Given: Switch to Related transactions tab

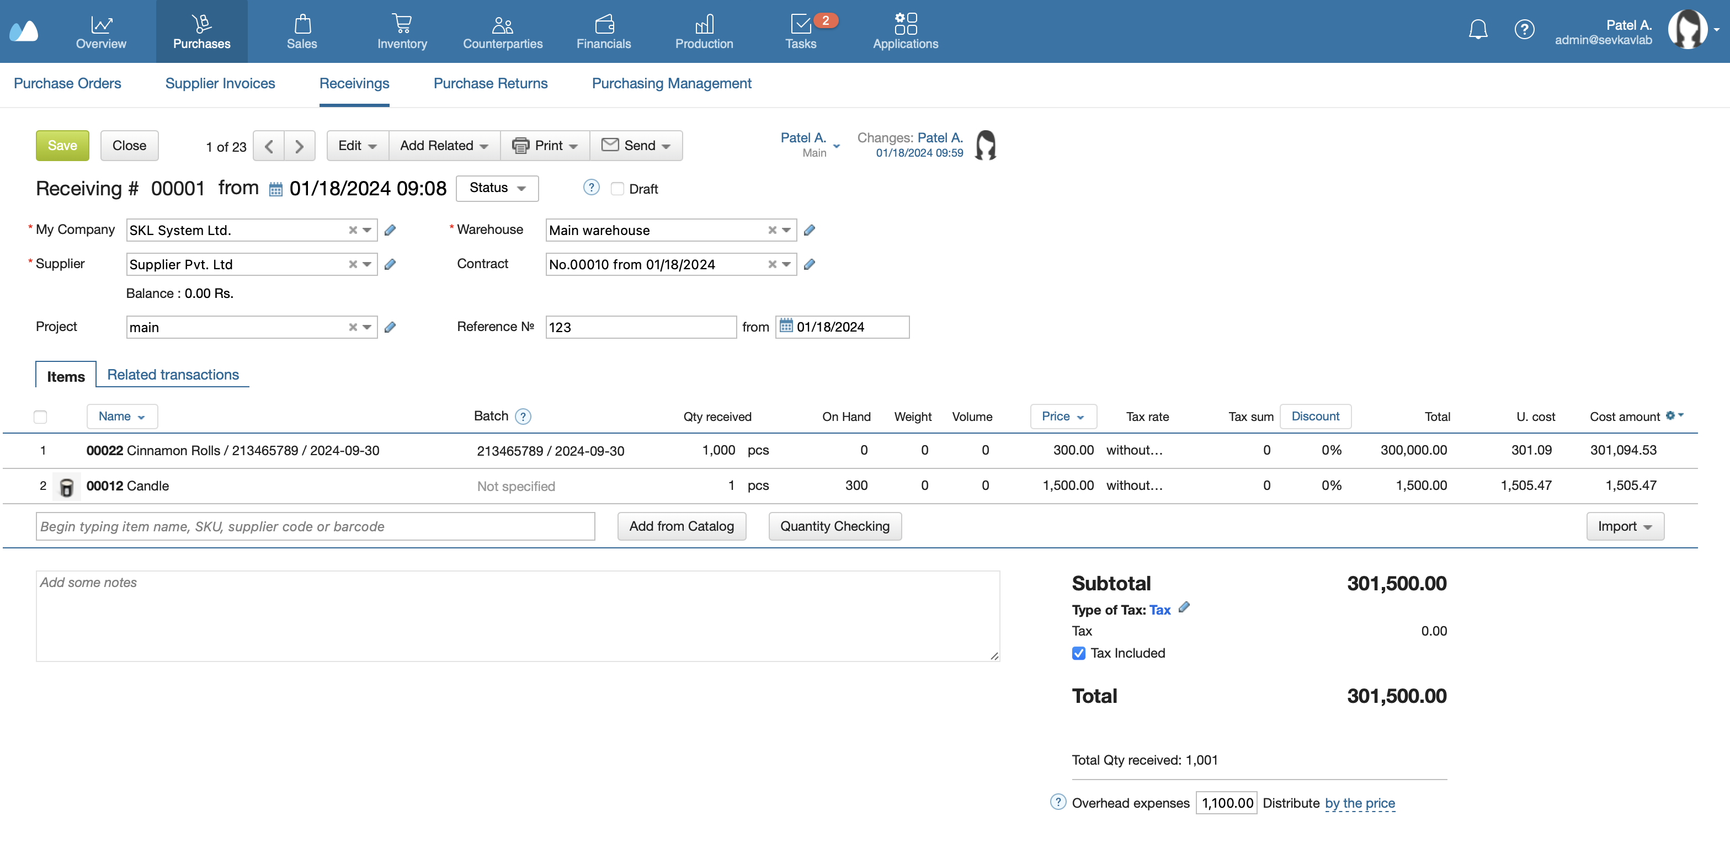Looking at the screenshot, I should 173,375.
